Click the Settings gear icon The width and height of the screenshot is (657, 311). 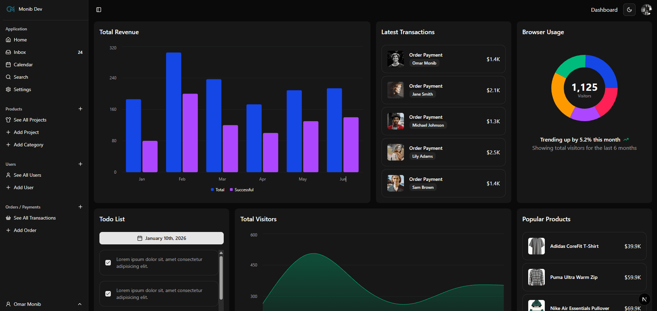[x=8, y=89]
